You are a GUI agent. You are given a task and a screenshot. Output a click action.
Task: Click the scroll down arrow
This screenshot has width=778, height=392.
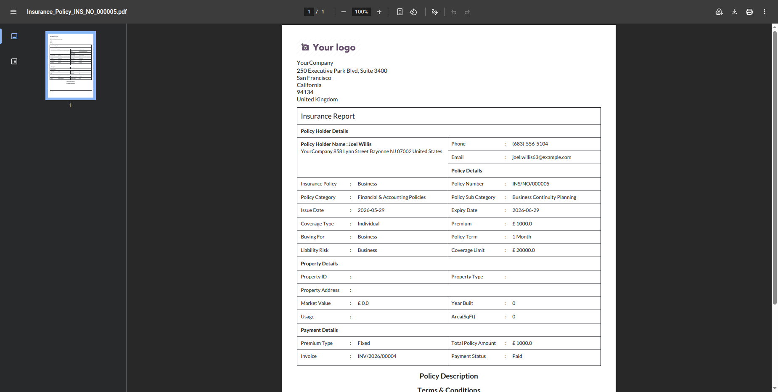(x=775, y=388)
